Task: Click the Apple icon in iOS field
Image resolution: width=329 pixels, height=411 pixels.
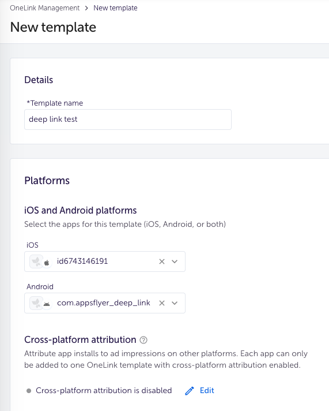Action: pos(47,263)
